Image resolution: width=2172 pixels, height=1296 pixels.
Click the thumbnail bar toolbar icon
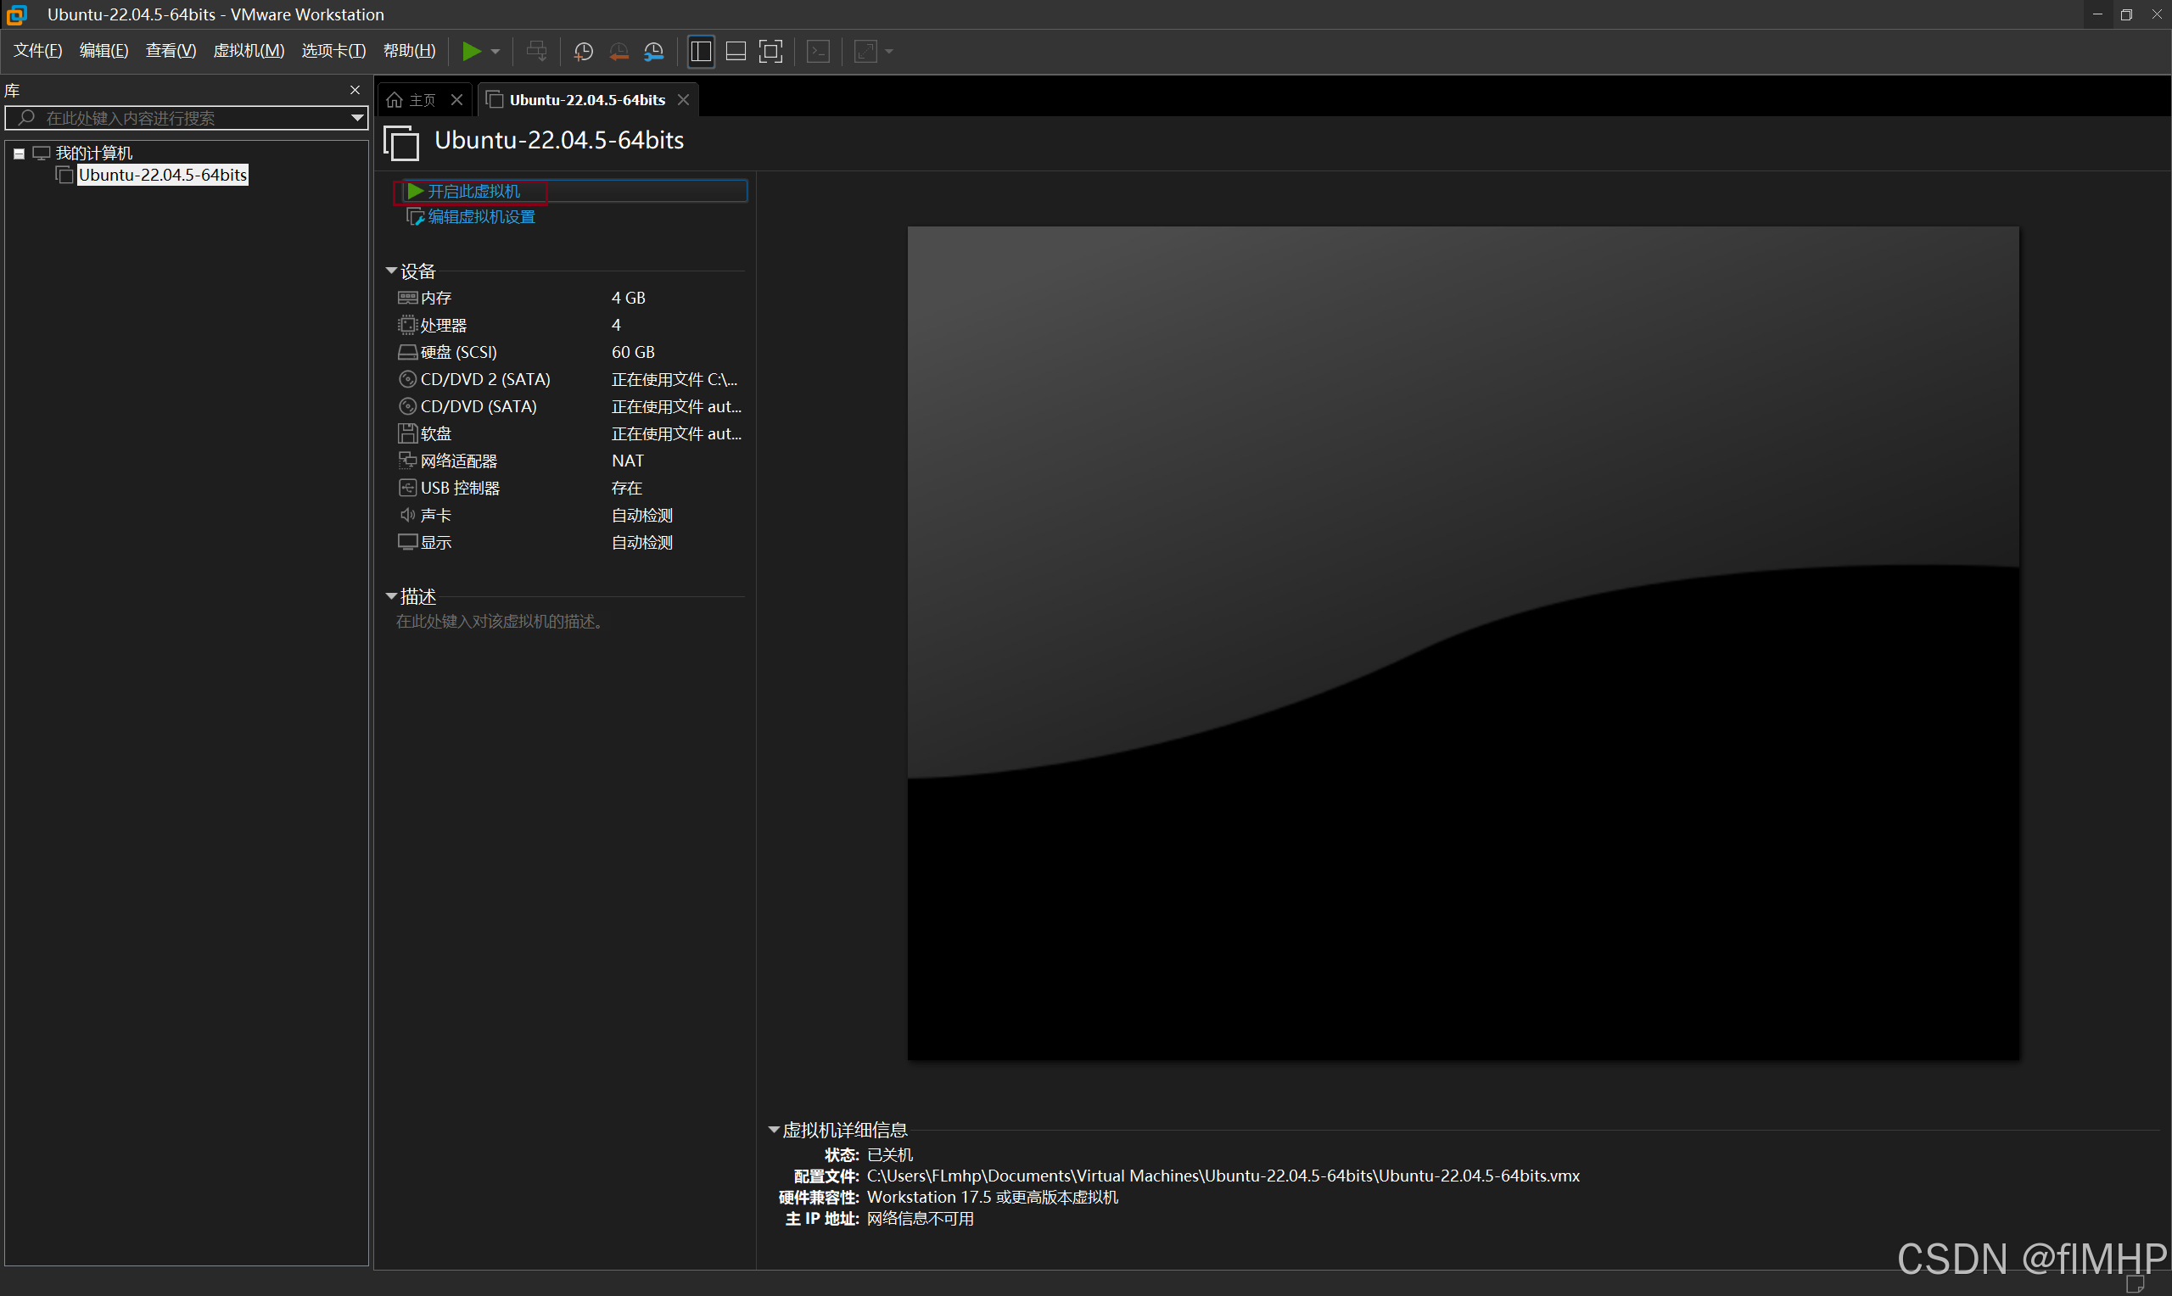[x=736, y=52]
